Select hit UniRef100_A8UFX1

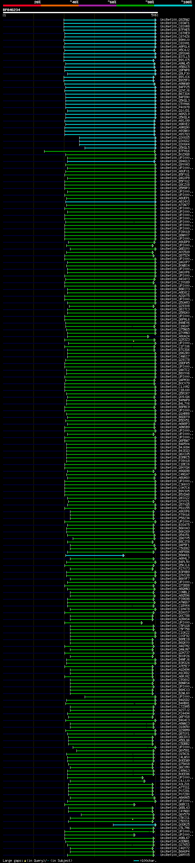[x=175, y=171]
